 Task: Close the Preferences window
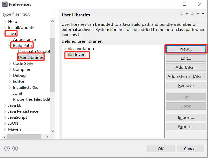coord(199,4)
